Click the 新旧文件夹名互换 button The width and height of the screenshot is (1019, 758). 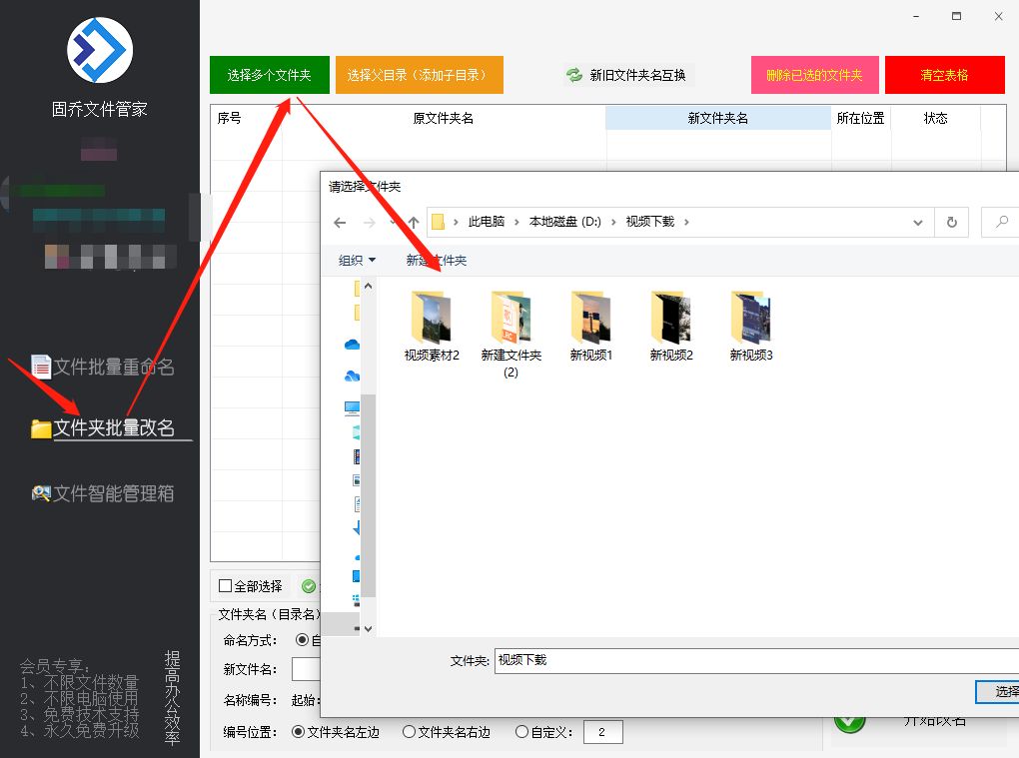[x=628, y=75]
